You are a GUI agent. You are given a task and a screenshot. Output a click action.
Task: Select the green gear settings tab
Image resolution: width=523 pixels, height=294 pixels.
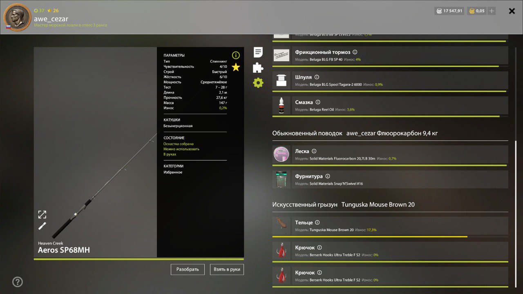pos(258,83)
